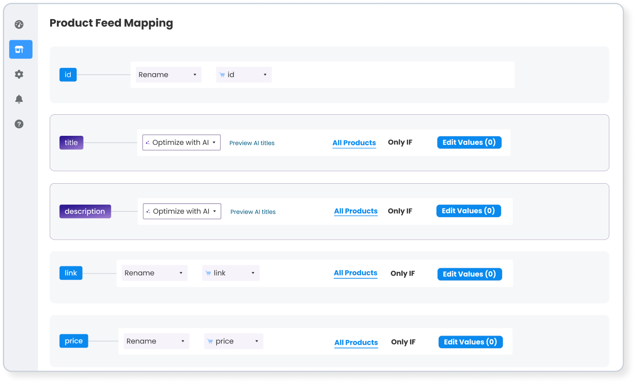Open notifications bell in sidebar
This screenshot has width=636, height=384.
pyautogui.click(x=19, y=99)
